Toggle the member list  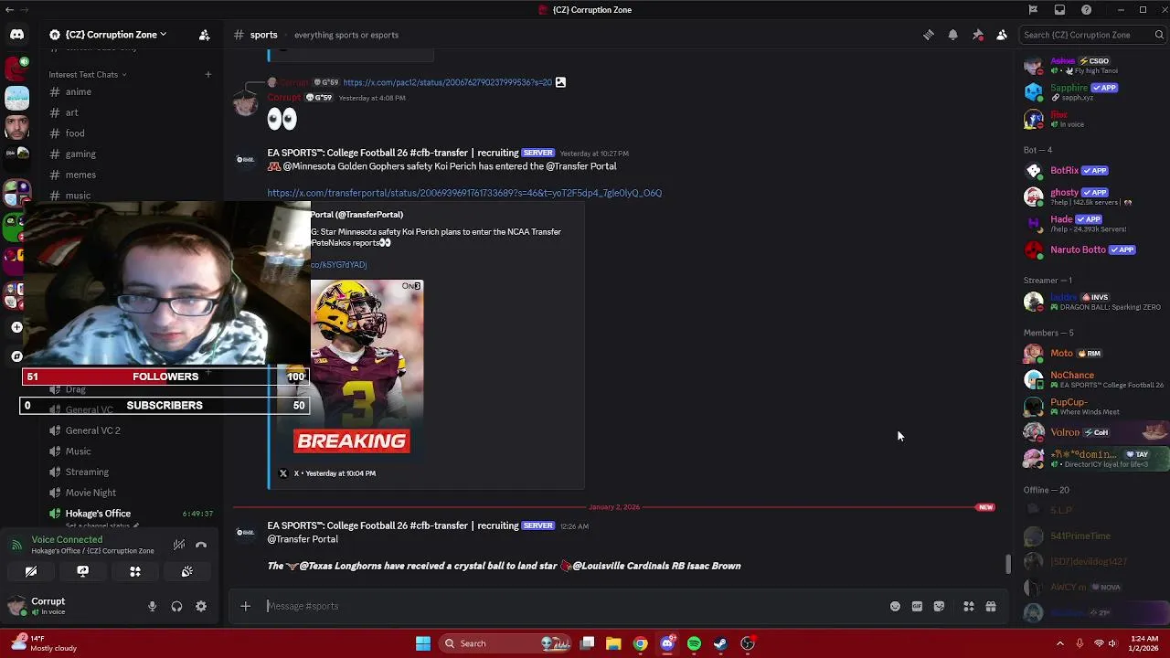point(1002,35)
